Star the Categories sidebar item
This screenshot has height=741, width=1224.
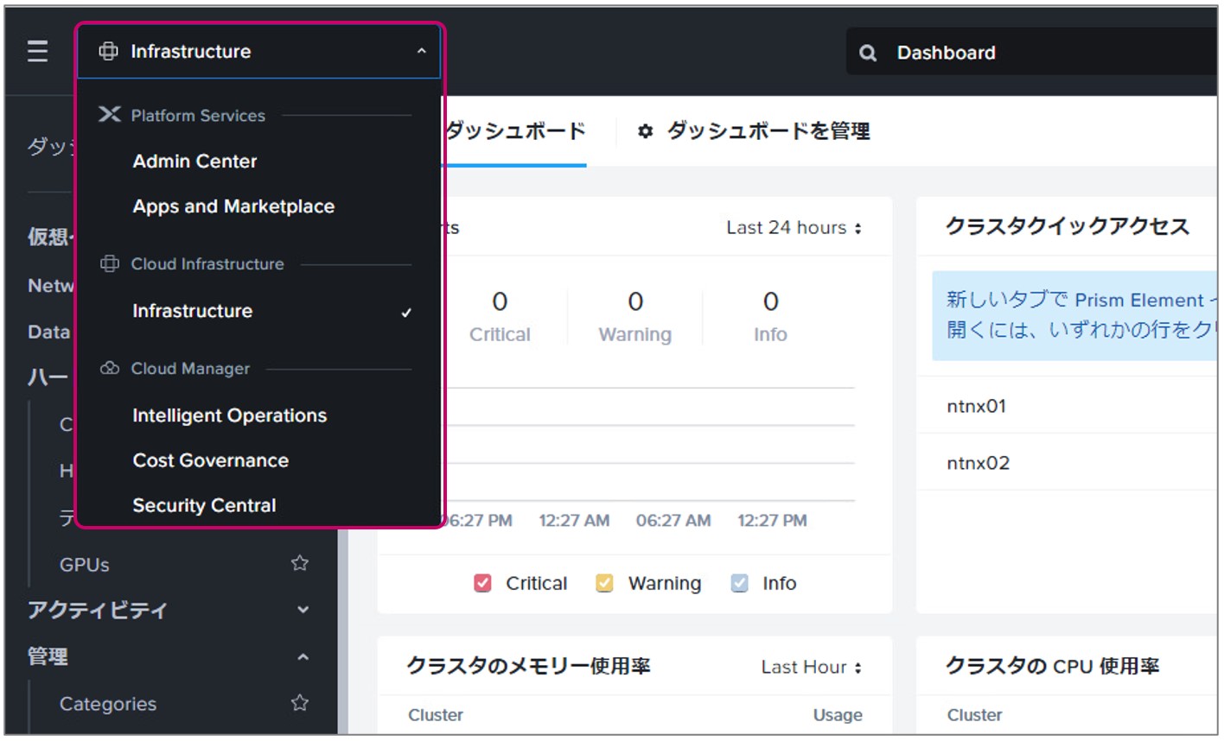pyautogui.click(x=300, y=702)
